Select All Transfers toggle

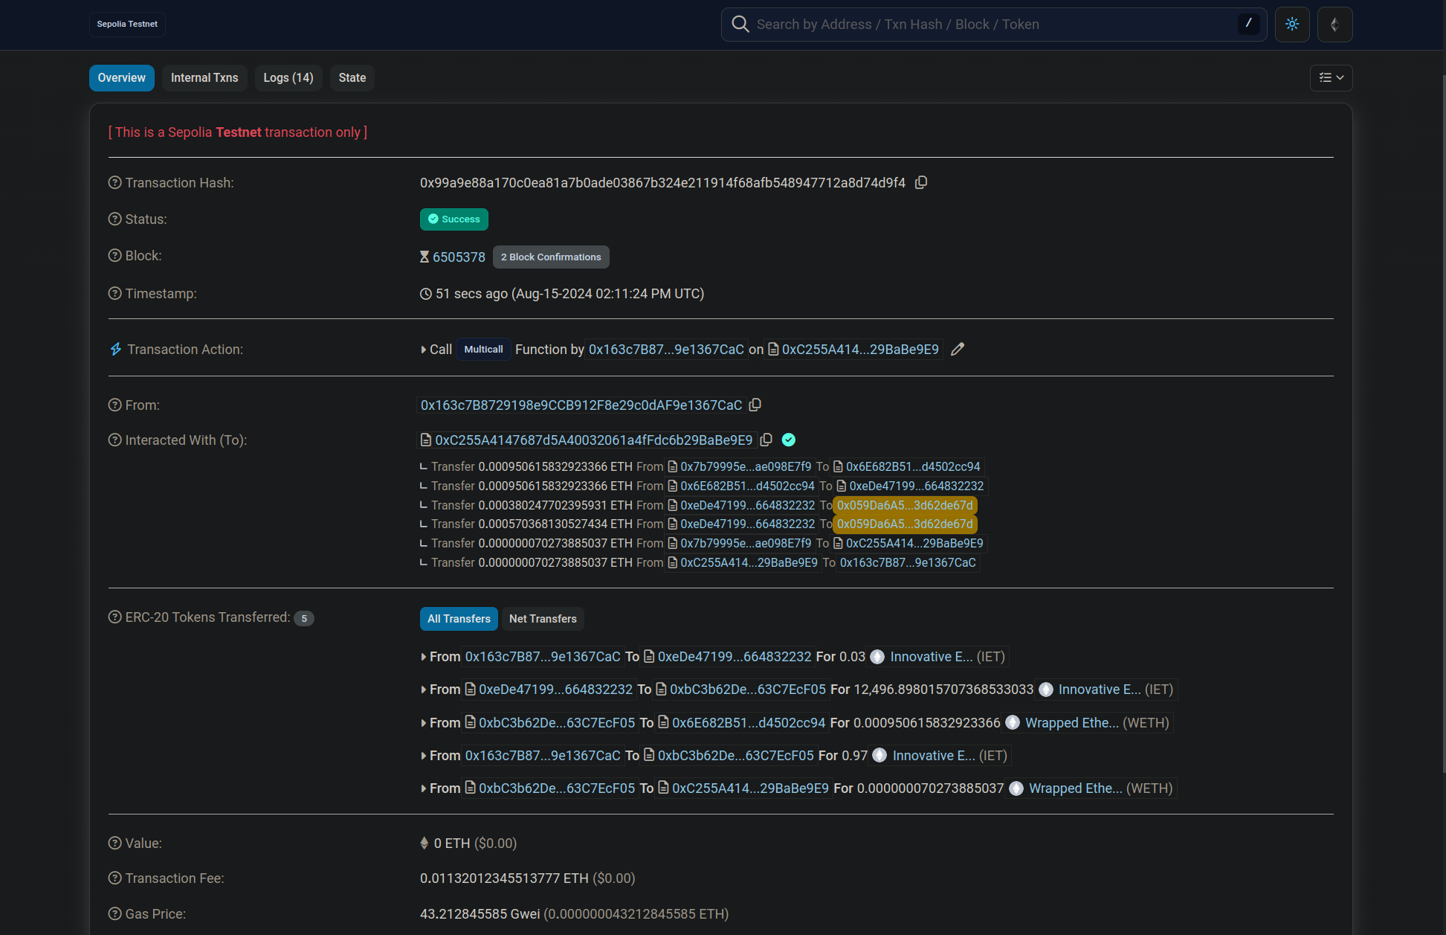coord(459,619)
